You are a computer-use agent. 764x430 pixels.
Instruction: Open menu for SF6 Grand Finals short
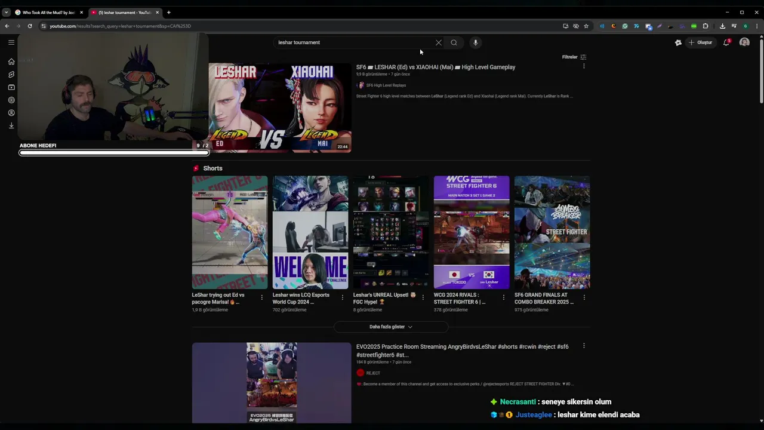point(584,297)
